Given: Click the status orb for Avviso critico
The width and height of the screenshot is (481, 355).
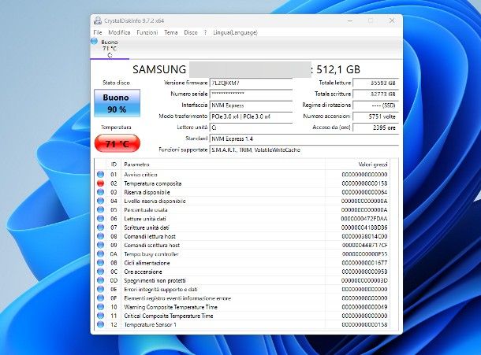Looking at the screenshot, I should (100, 174).
